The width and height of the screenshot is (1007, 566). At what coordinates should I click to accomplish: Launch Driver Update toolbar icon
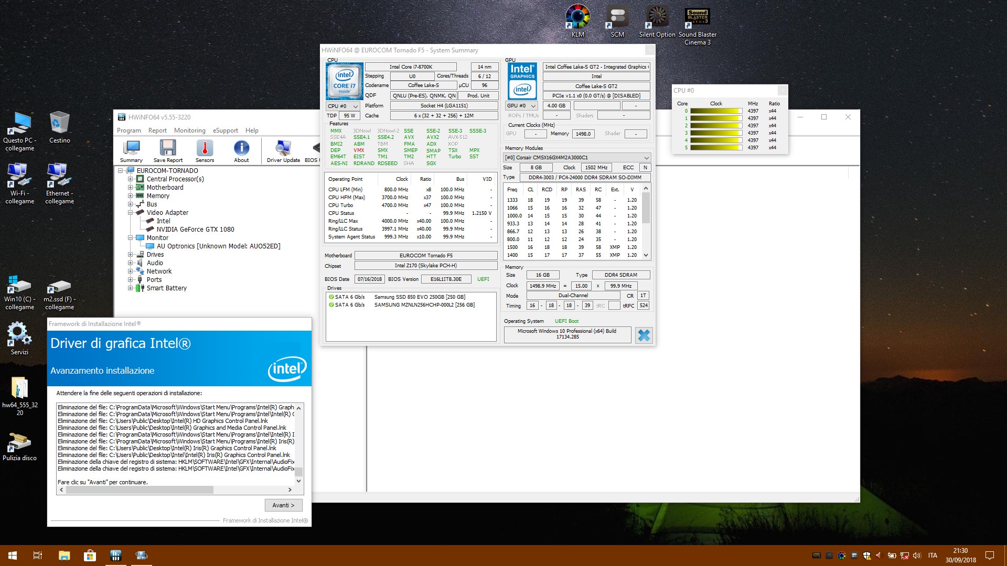pos(283,151)
